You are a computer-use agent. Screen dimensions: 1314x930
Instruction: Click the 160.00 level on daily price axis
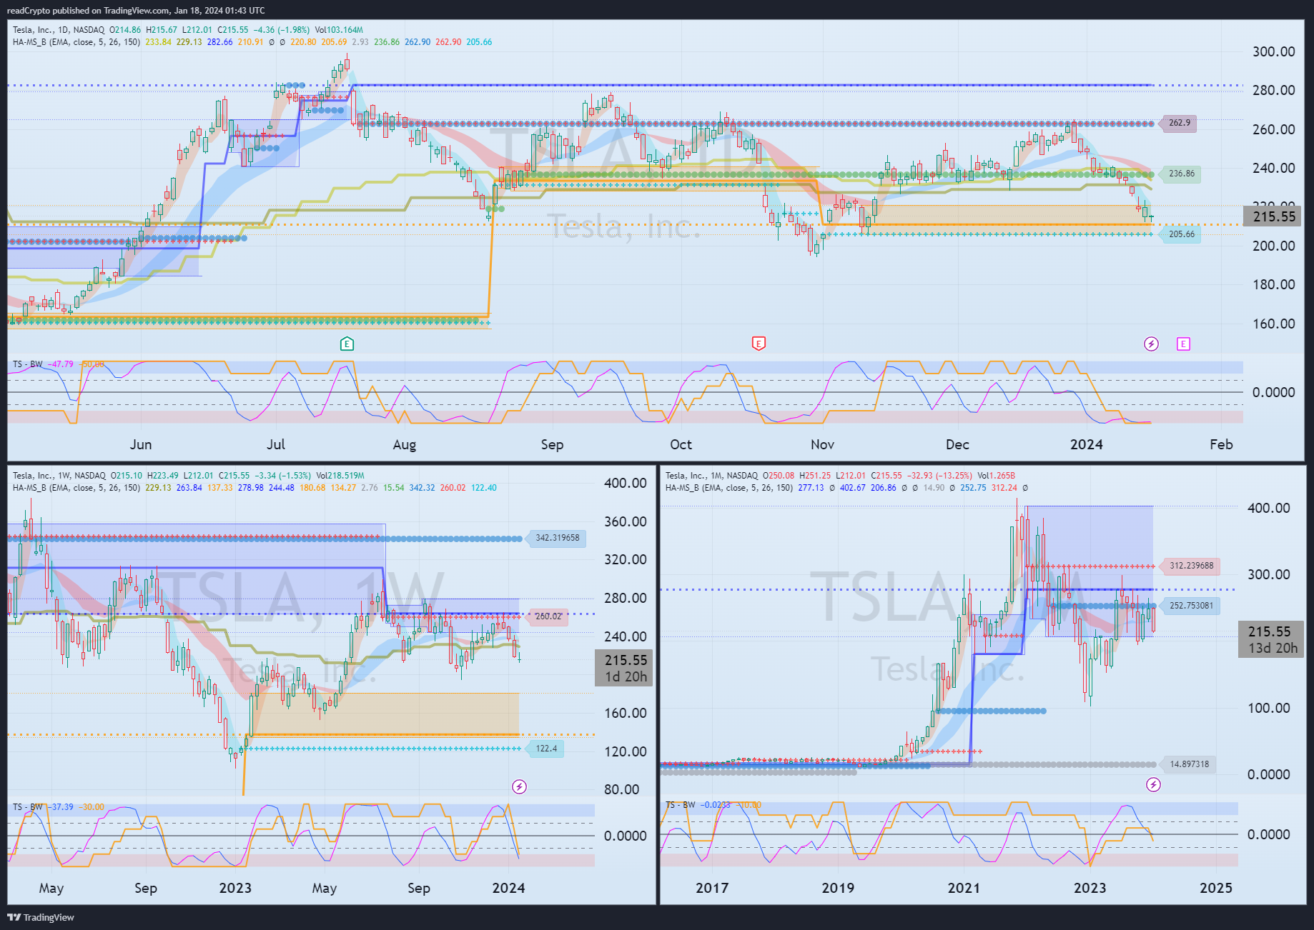tap(1273, 324)
